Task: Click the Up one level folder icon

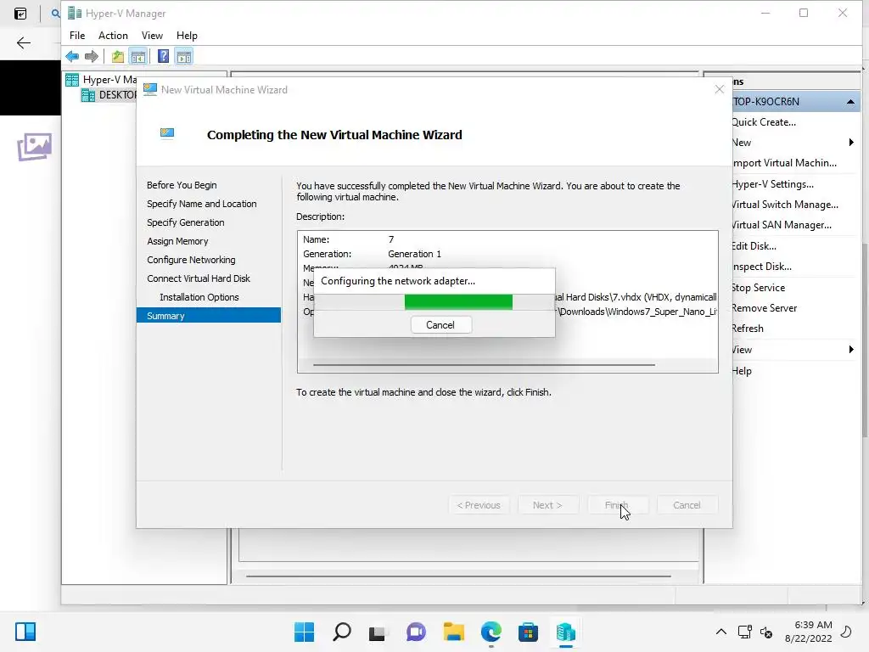Action: tap(117, 56)
